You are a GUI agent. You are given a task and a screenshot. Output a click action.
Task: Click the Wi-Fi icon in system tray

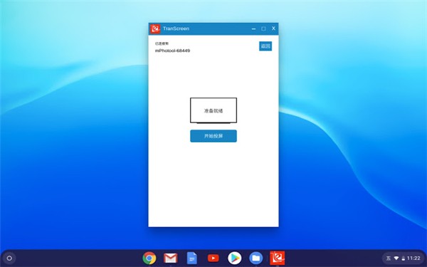click(396, 258)
